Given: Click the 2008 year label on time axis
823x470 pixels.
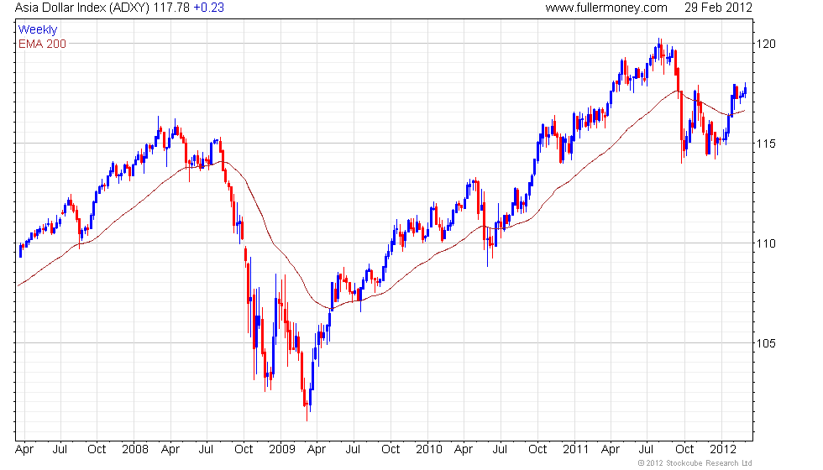Looking at the screenshot, I should 135,450.
